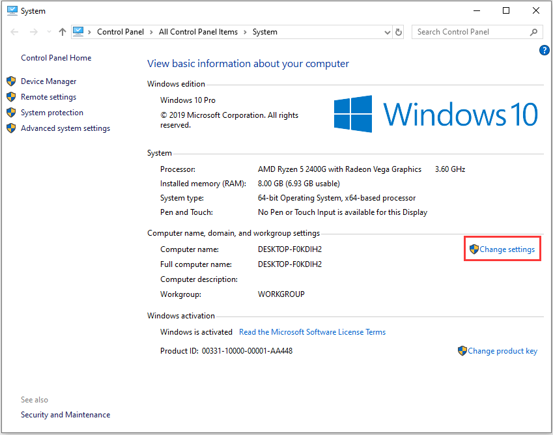The height and width of the screenshot is (435, 553).
Task: Click 'View basic information about your computer' heading
Action: coord(248,63)
